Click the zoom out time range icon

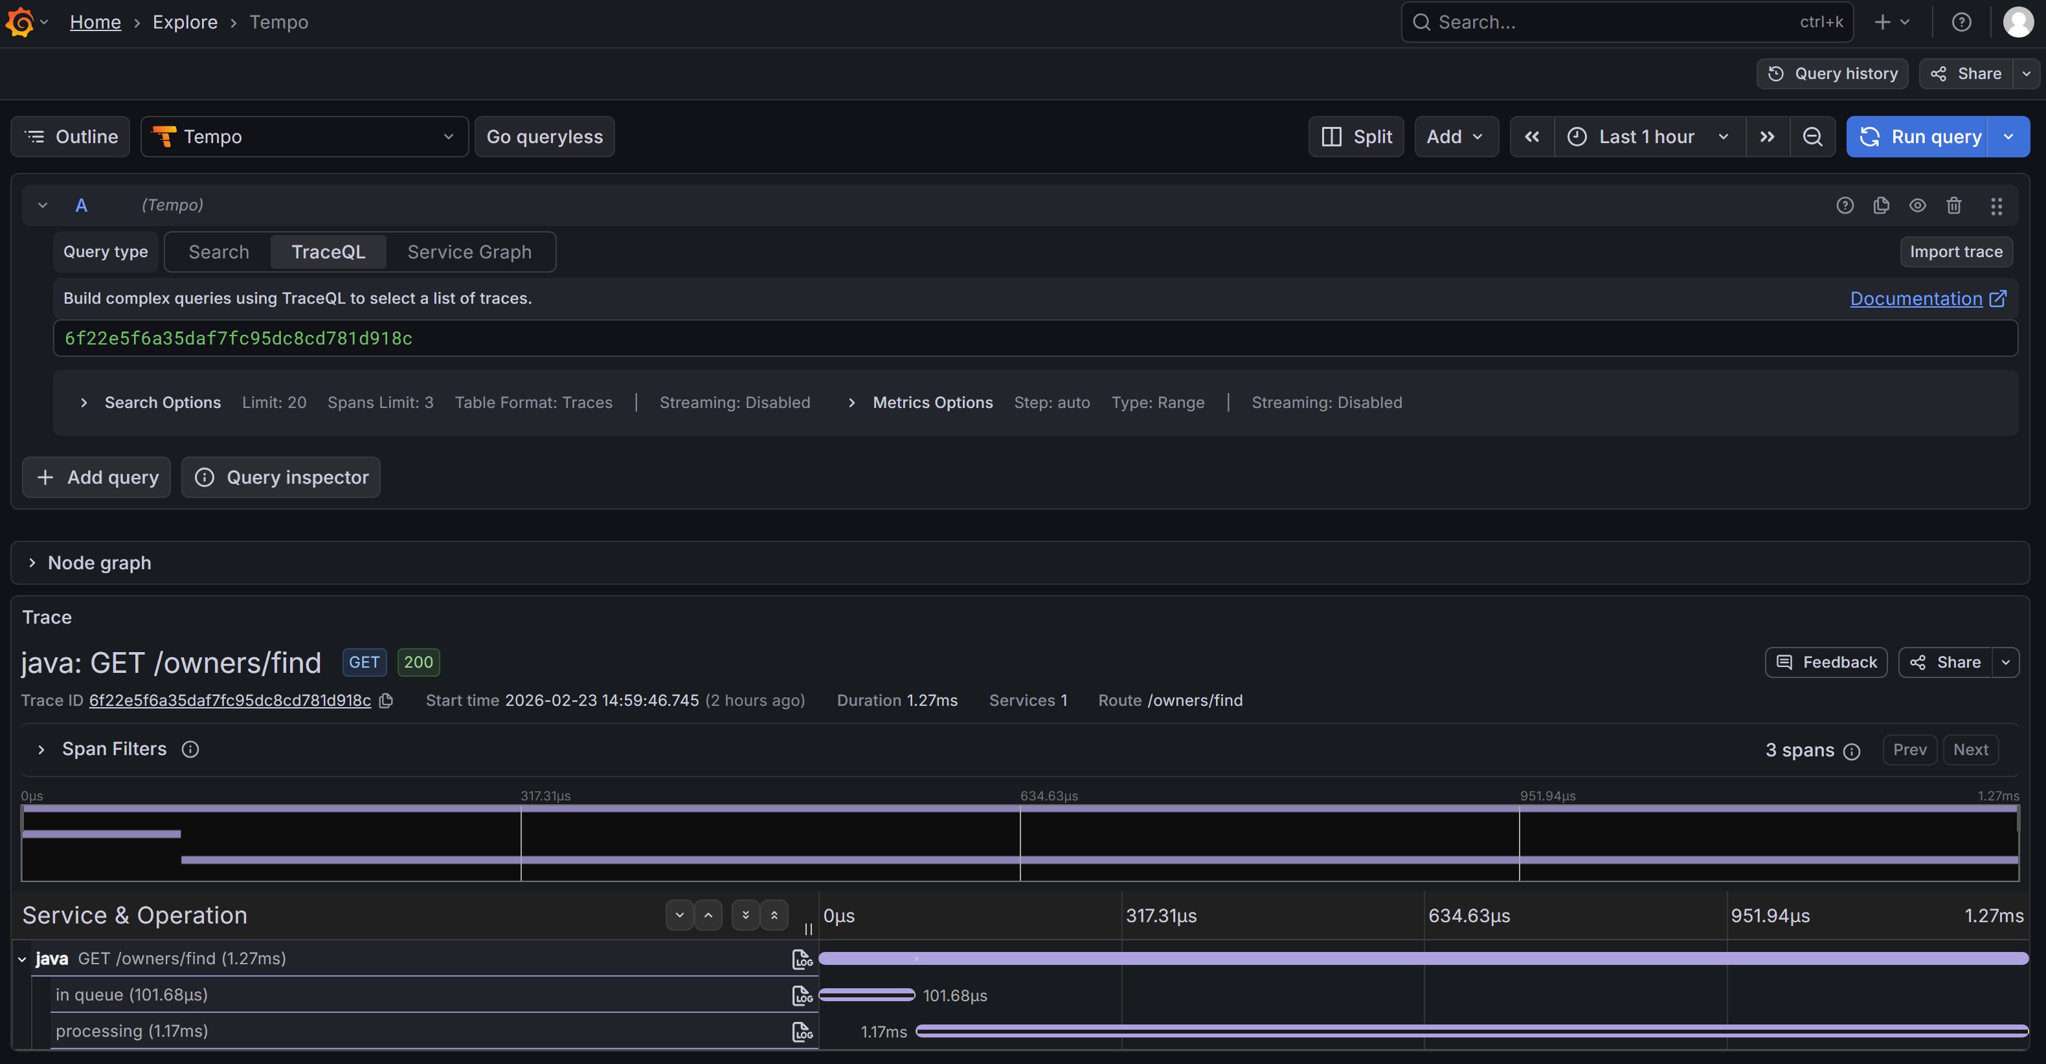pos(1812,137)
